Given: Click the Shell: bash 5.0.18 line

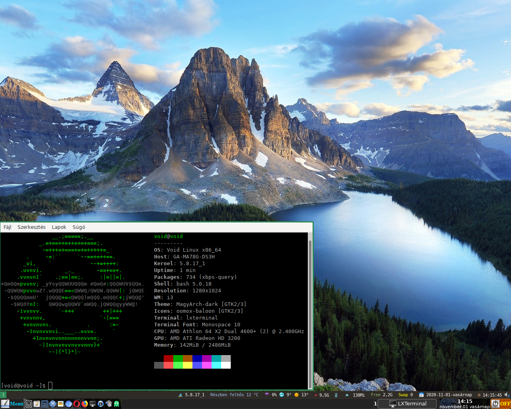Looking at the screenshot, I should (183, 284).
